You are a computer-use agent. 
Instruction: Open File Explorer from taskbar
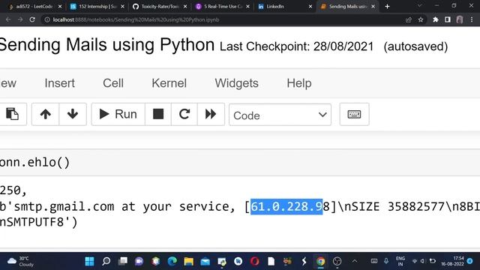[x=189, y=261]
